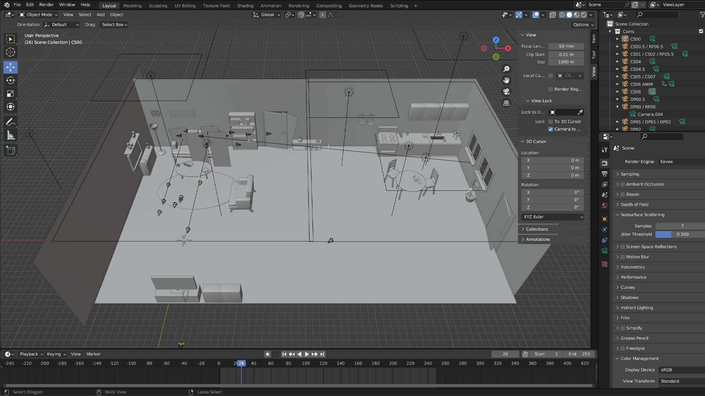705x396 pixels.
Task: Select the Rotate tool in toolbar
Action: [10, 80]
